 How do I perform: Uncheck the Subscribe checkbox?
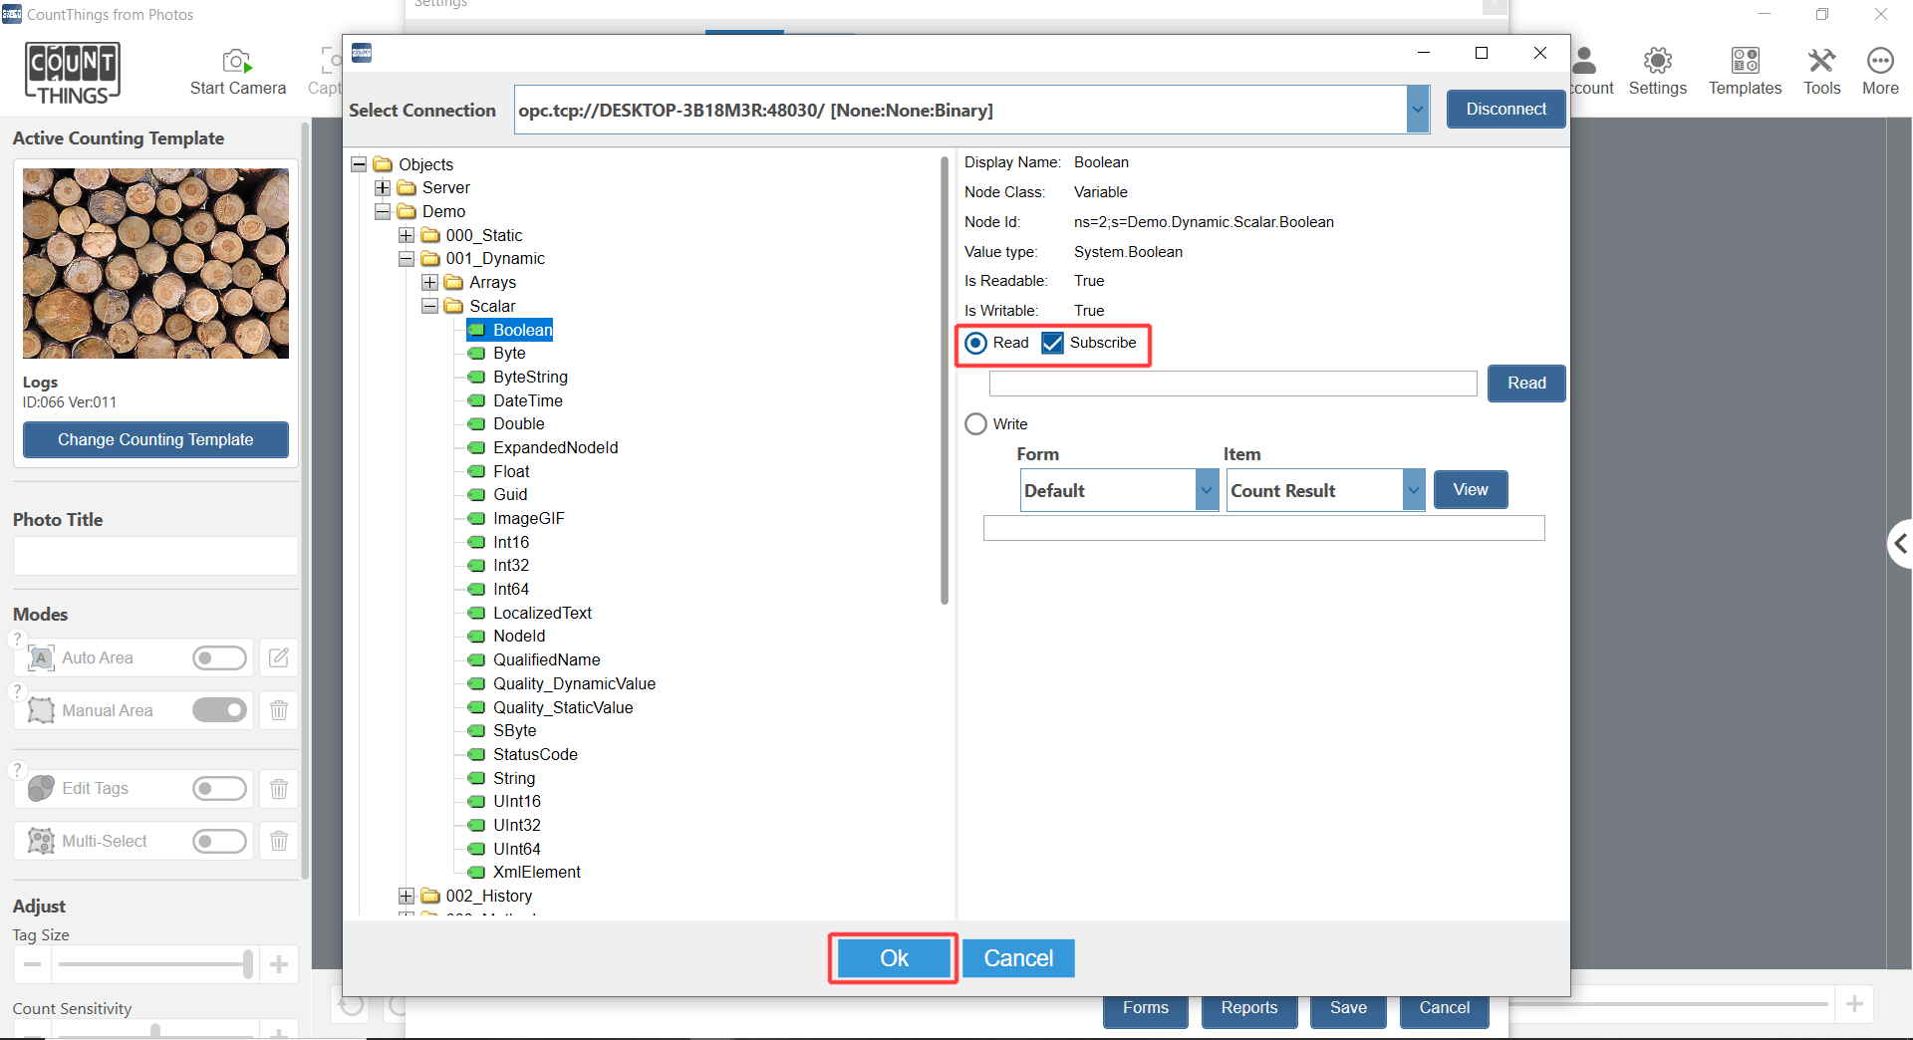[1052, 343]
